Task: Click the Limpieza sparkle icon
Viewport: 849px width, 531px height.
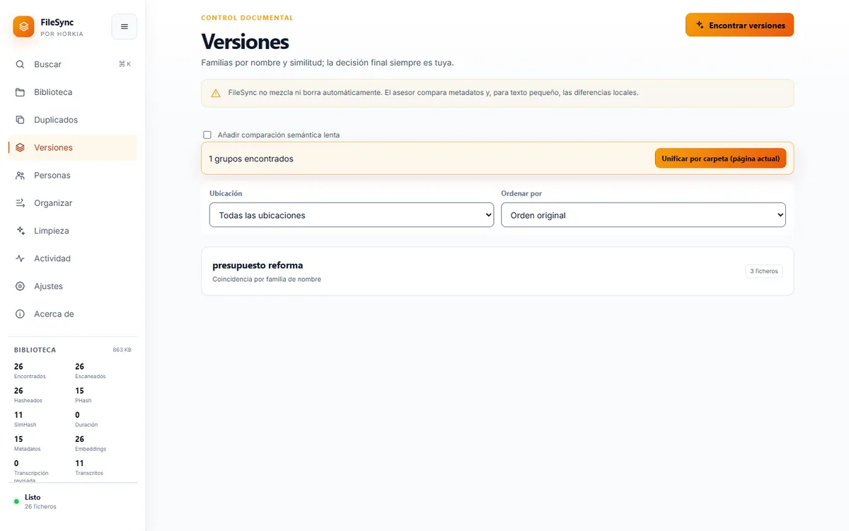Action: point(20,231)
